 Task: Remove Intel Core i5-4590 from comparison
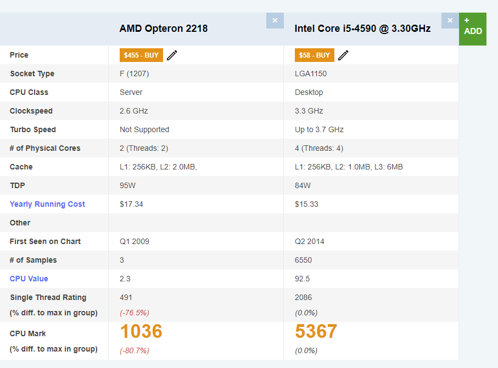(450, 20)
